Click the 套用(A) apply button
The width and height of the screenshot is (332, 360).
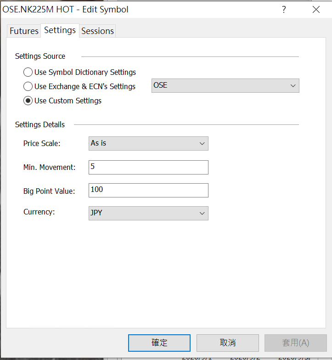[295, 343]
